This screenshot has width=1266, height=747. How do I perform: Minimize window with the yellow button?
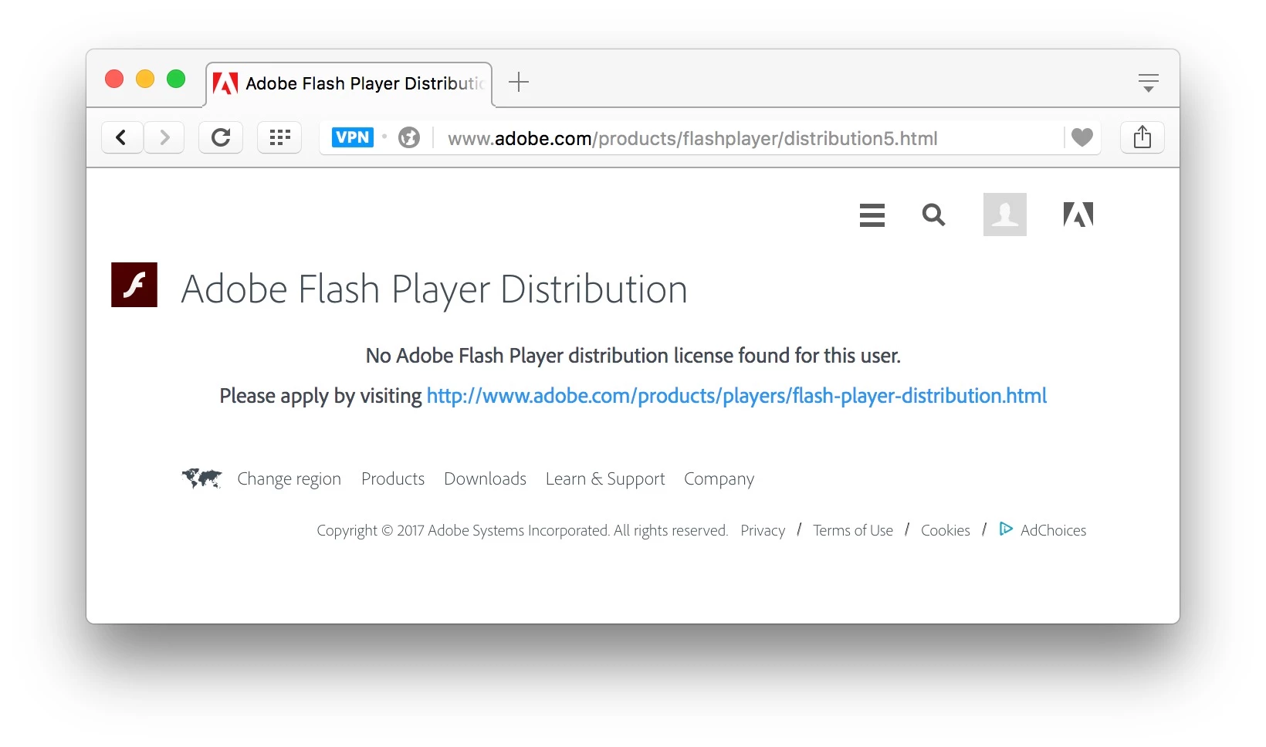coord(145,79)
